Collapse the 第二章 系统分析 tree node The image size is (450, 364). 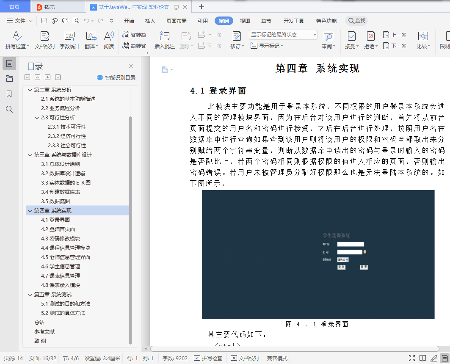[30, 90]
